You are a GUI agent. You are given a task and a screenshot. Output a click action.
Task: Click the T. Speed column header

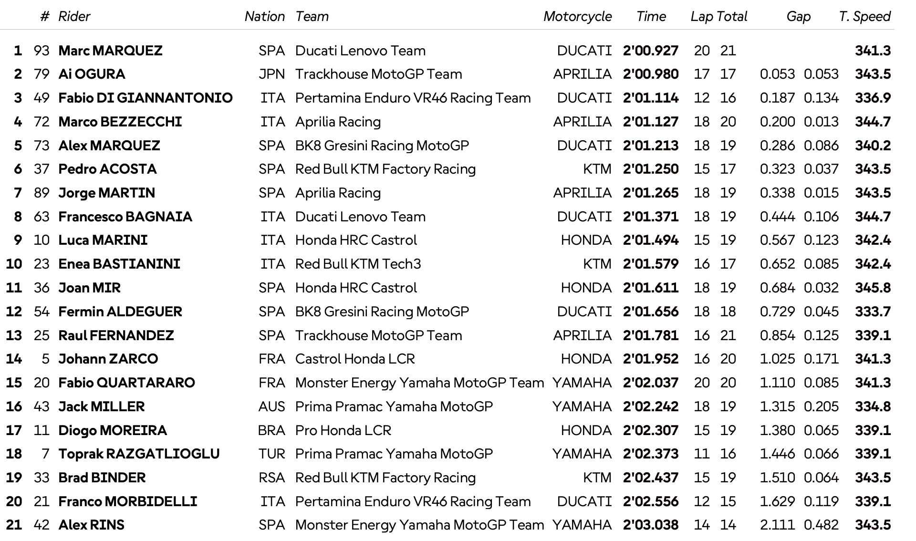coord(864,17)
